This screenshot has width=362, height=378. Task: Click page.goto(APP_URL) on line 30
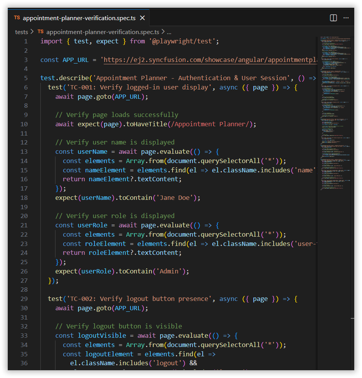point(111,308)
